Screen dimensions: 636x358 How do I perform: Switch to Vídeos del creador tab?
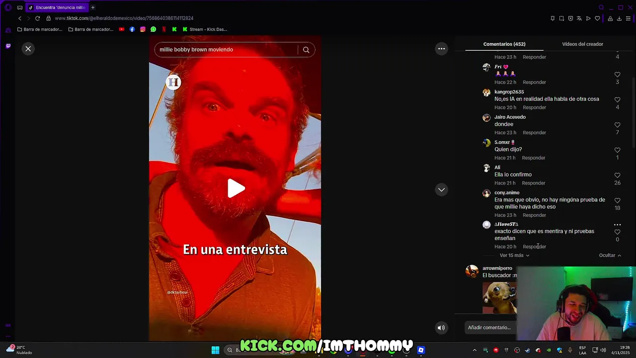[582, 44]
